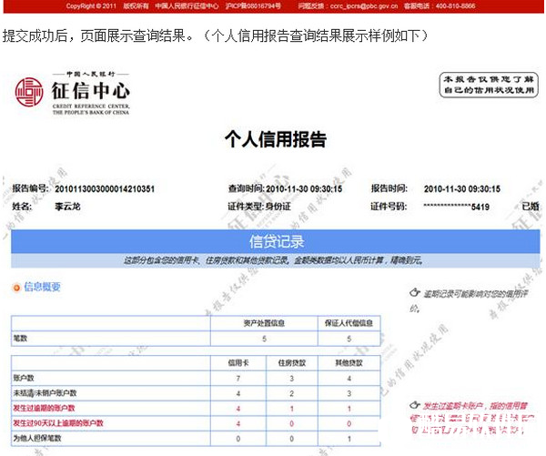Click the name 李云龙 in report
The image size is (546, 456).
click(69, 207)
